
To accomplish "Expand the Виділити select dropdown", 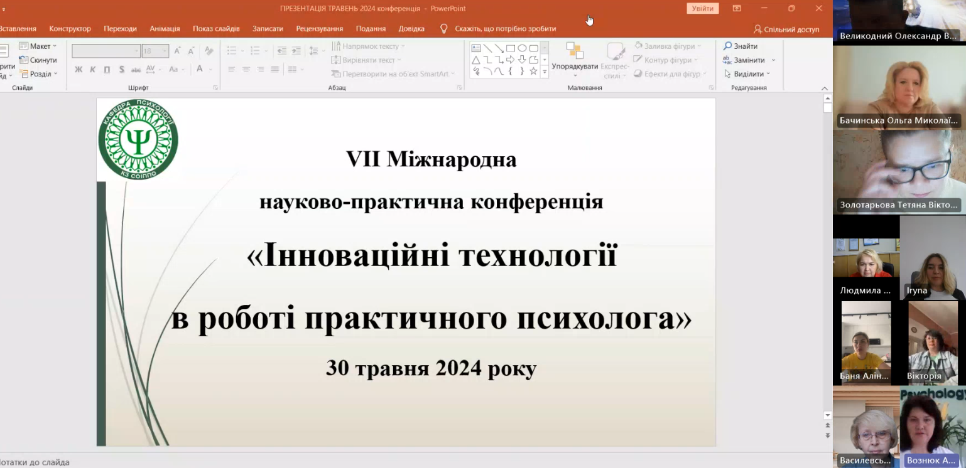I will pyautogui.click(x=748, y=74).
